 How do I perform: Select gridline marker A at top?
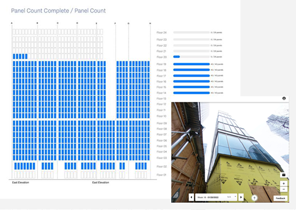pyautogui.click(x=12, y=23)
